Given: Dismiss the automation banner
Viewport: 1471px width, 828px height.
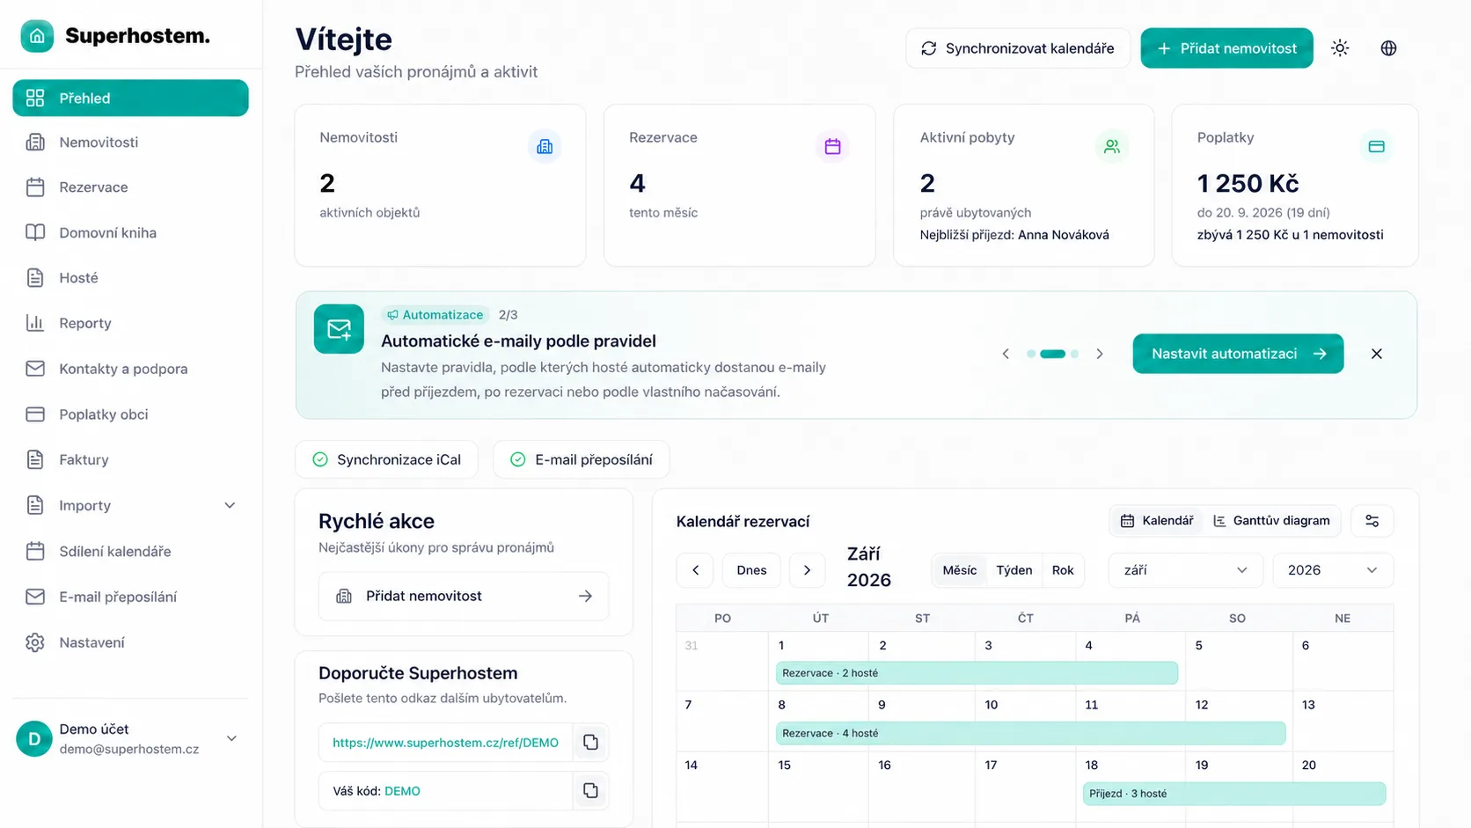Looking at the screenshot, I should 1377,354.
